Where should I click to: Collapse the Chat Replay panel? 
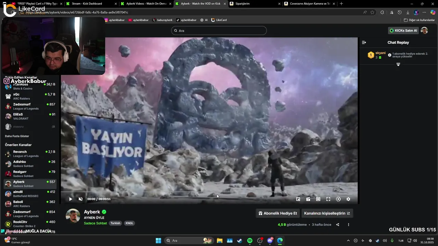(364, 42)
